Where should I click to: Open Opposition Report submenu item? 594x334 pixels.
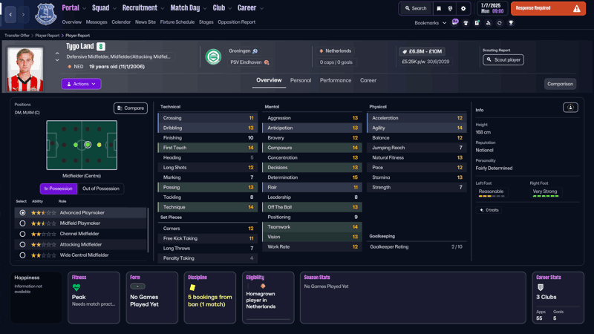[x=236, y=22]
